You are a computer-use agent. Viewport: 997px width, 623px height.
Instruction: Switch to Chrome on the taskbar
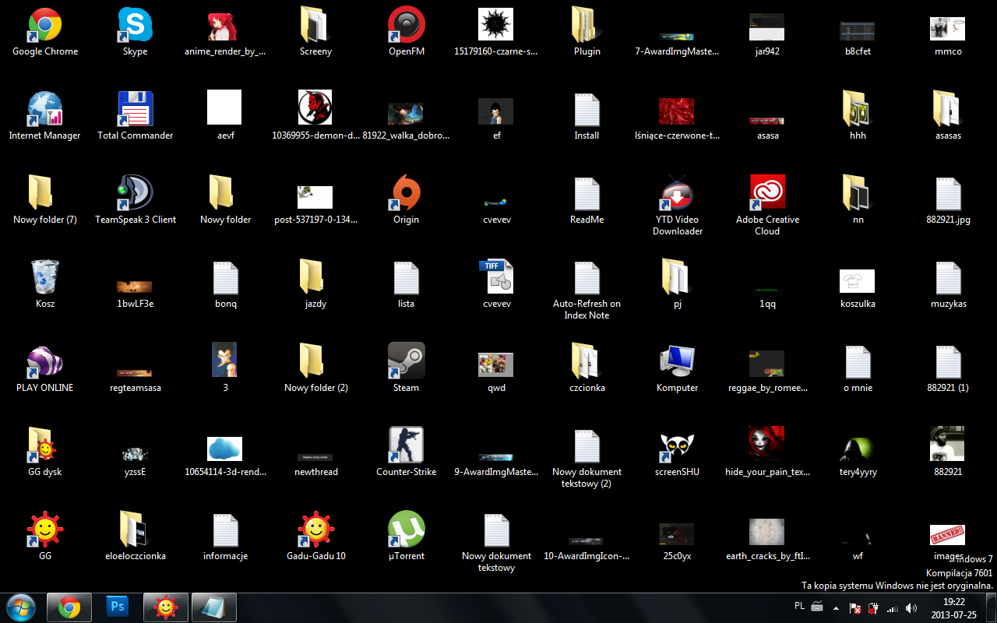coord(69,607)
